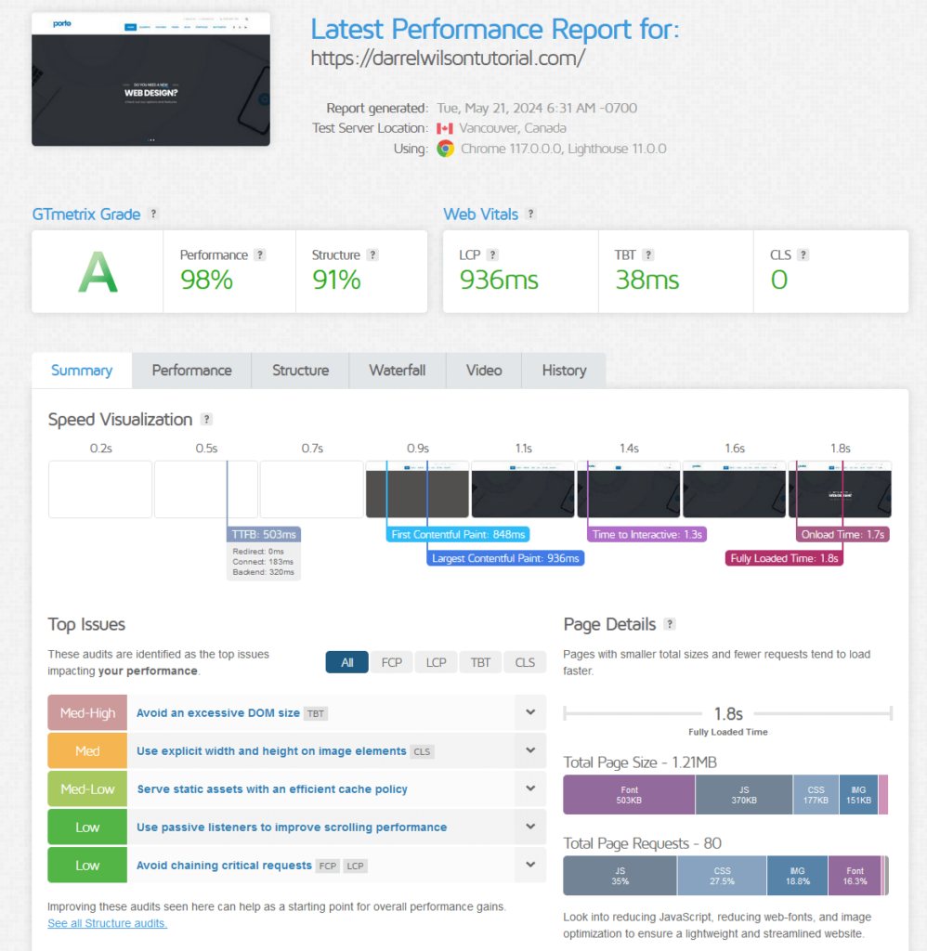Viewport: 927px width, 951px height.
Task: Expand the static assets cache policy issue
Action: (530, 788)
